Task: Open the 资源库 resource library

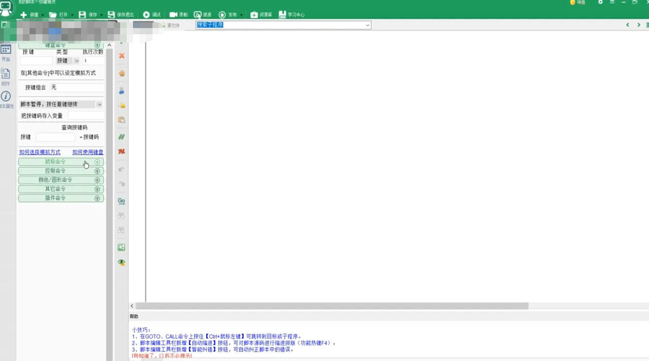Action: [x=254, y=15]
